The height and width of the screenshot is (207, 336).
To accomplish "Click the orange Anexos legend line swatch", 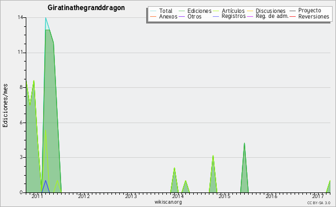I will [153, 16].
